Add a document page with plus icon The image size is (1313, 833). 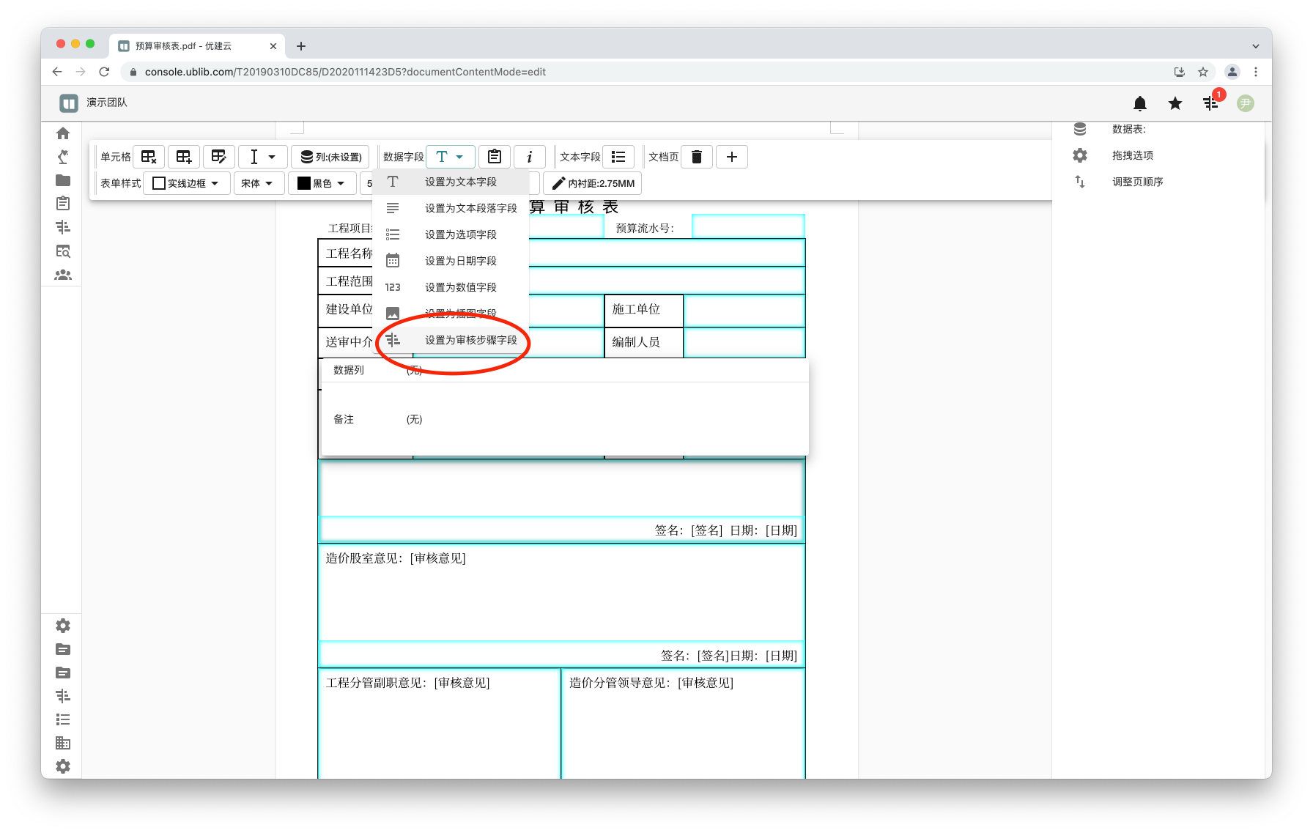(732, 157)
